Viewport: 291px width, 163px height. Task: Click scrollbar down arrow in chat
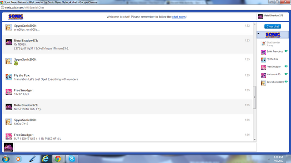pyautogui.click(x=255, y=140)
